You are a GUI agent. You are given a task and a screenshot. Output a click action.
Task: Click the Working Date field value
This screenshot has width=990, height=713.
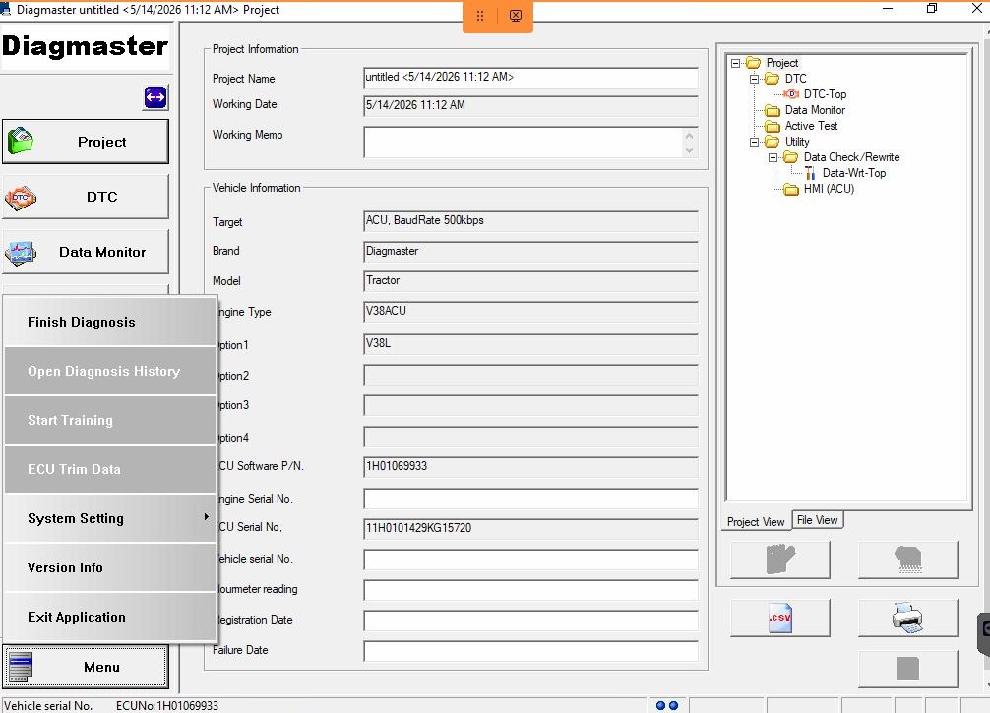pyautogui.click(x=531, y=105)
